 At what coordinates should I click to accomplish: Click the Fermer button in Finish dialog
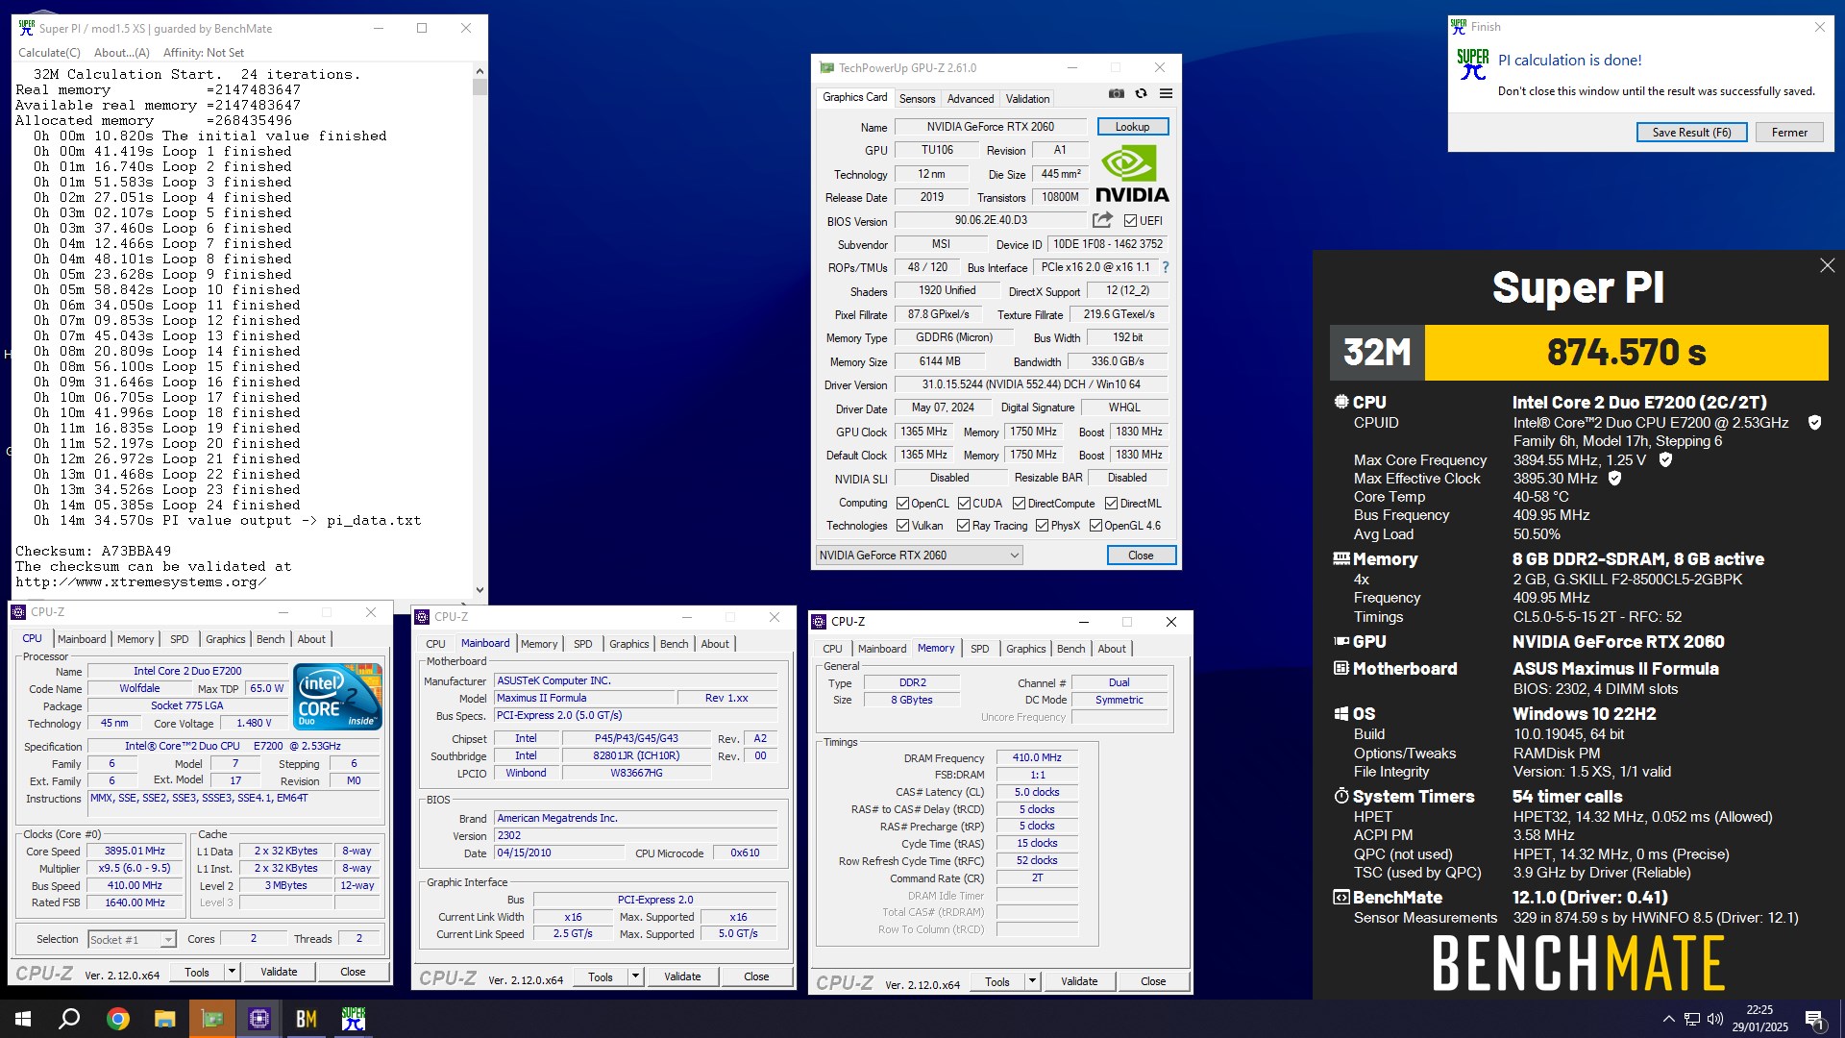pyautogui.click(x=1789, y=133)
